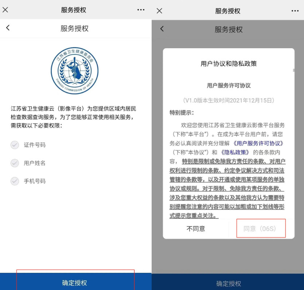Tap the back chevron on the left page
This screenshot has height=290, width=304.
click(8, 28)
